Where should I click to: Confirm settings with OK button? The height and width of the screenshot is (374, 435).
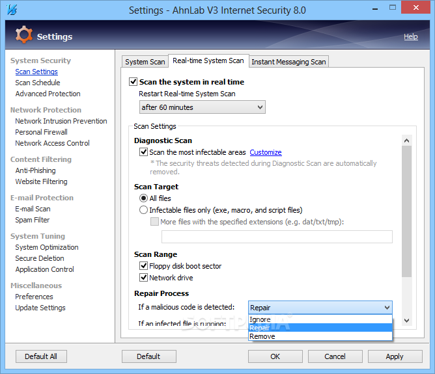(275, 356)
